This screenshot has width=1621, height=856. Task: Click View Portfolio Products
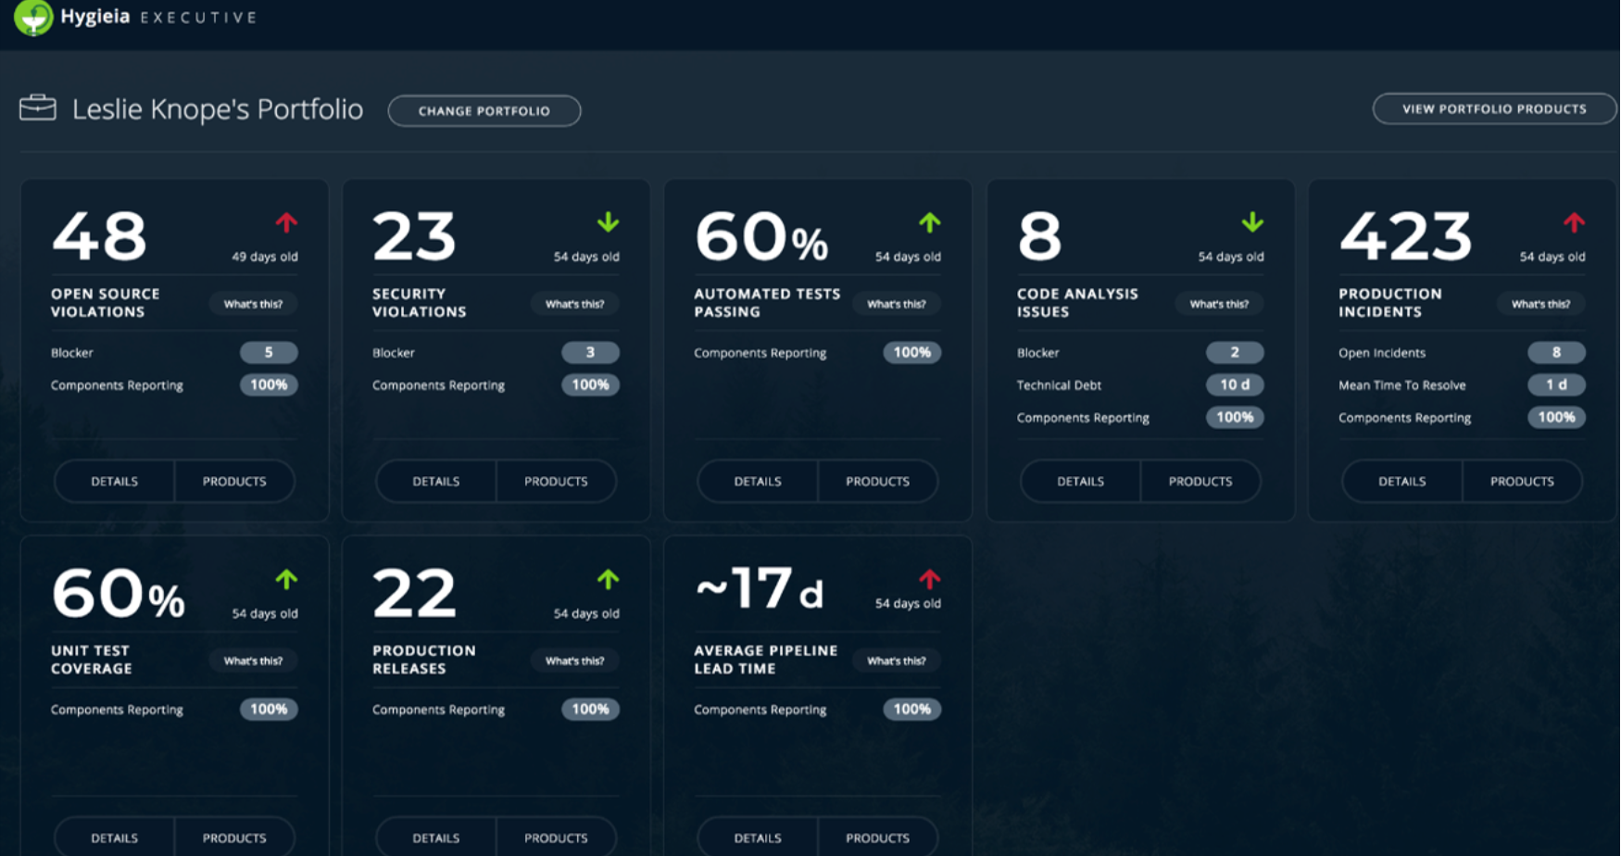click(1493, 108)
